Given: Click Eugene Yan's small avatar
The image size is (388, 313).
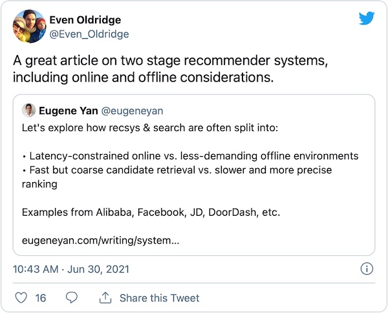Looking at the screenshot, I should click(28, 110).
